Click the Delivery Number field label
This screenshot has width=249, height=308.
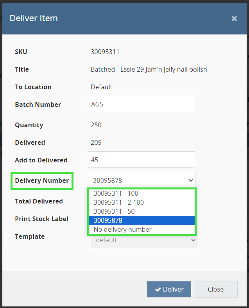[x=42, y=180]
